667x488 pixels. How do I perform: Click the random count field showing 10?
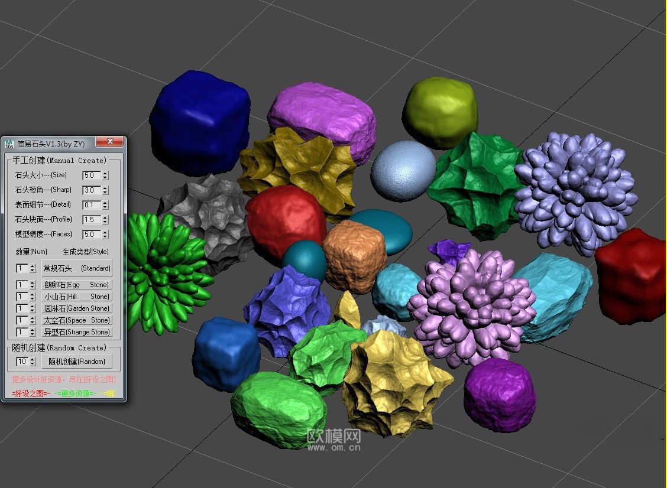pyautogui.click(x=22, y=362)
